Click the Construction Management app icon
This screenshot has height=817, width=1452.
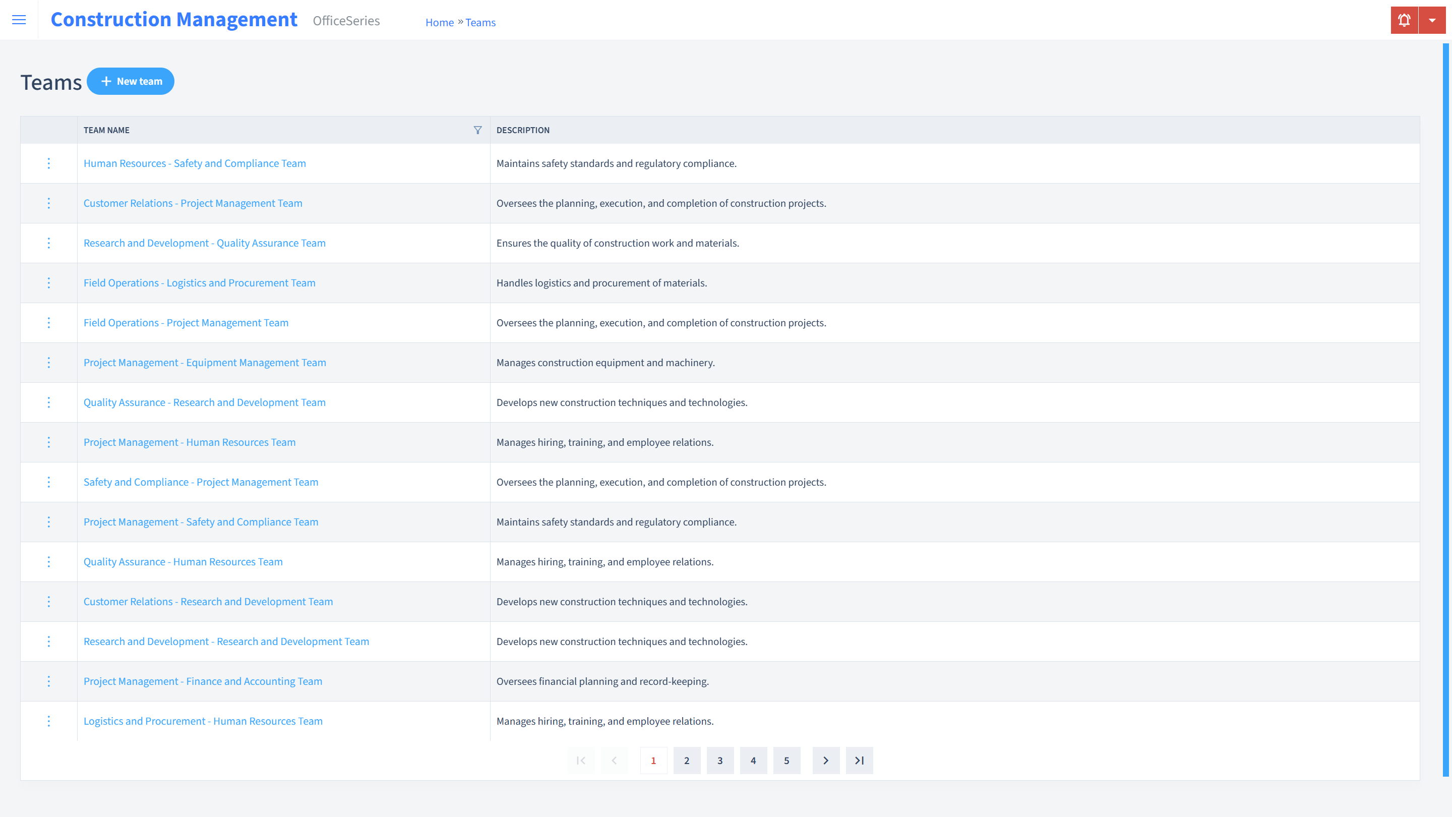(x=174, y=20)
